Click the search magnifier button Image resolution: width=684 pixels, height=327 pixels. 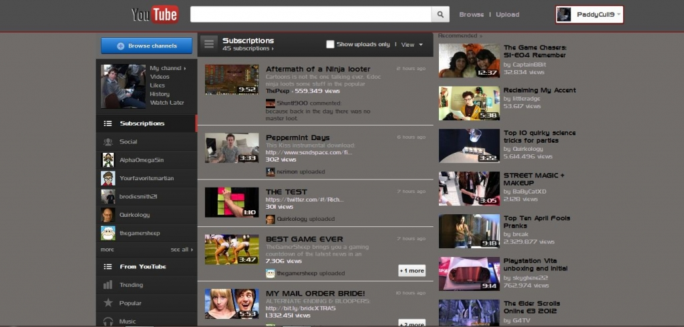coord(440,15)
